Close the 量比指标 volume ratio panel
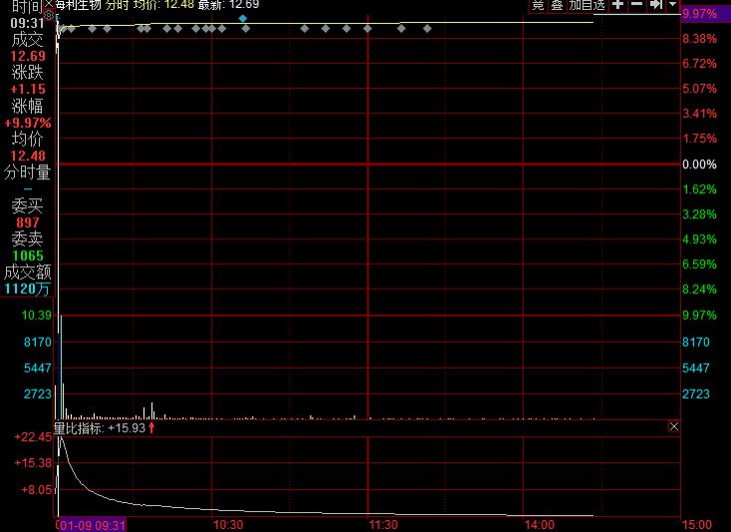The height and width of the screenshot is (532, 731). 673,426
